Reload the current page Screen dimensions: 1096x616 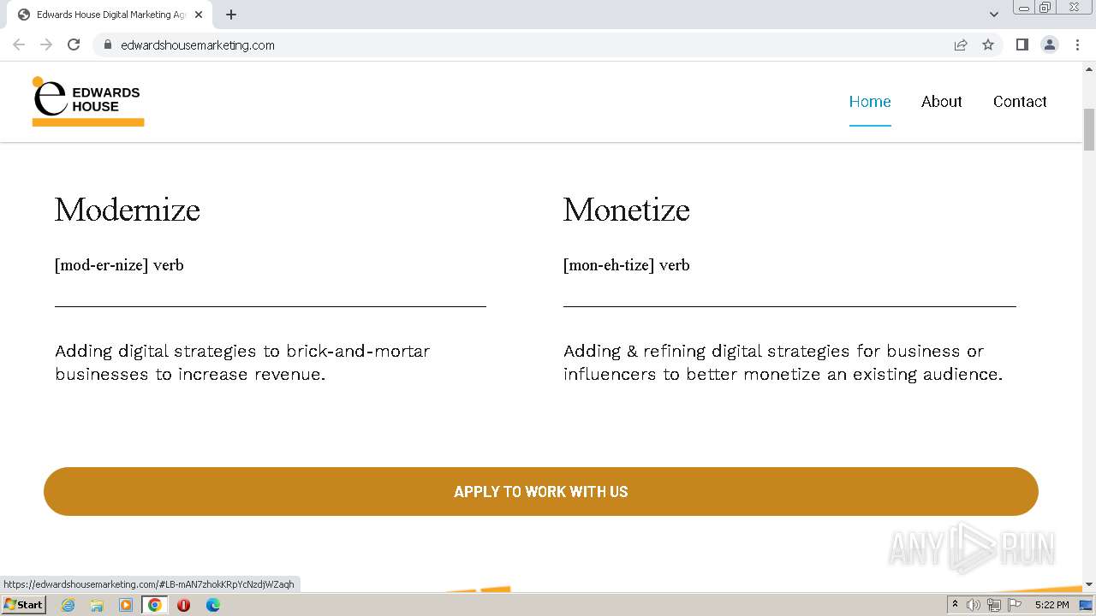point(74,44)
